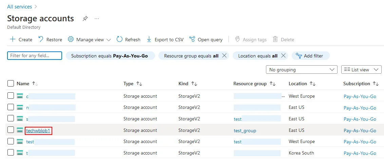The width and height of the screenshot is (384, 164).
Task: Select all rows with header checkbox
Action: 11,84
